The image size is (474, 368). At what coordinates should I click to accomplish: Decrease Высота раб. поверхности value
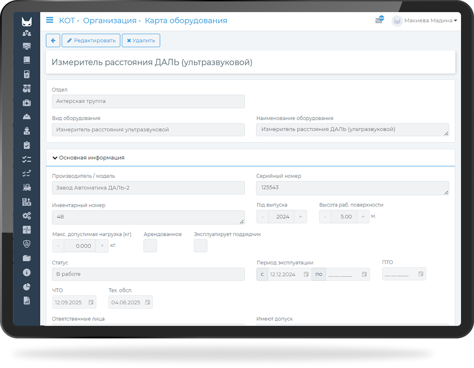325,217
